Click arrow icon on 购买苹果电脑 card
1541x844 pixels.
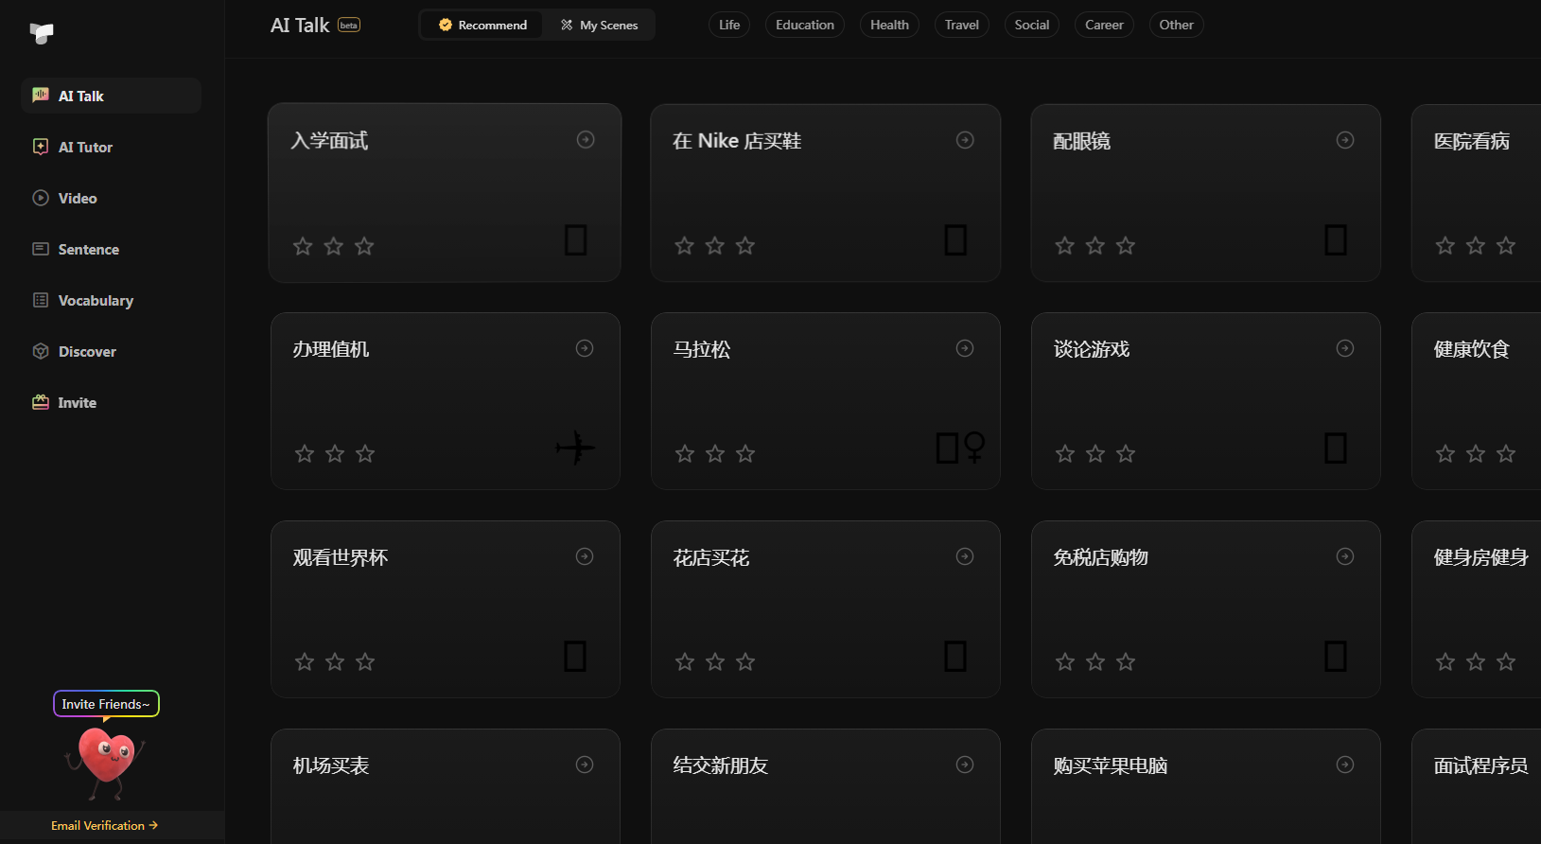click(1345, 765)
